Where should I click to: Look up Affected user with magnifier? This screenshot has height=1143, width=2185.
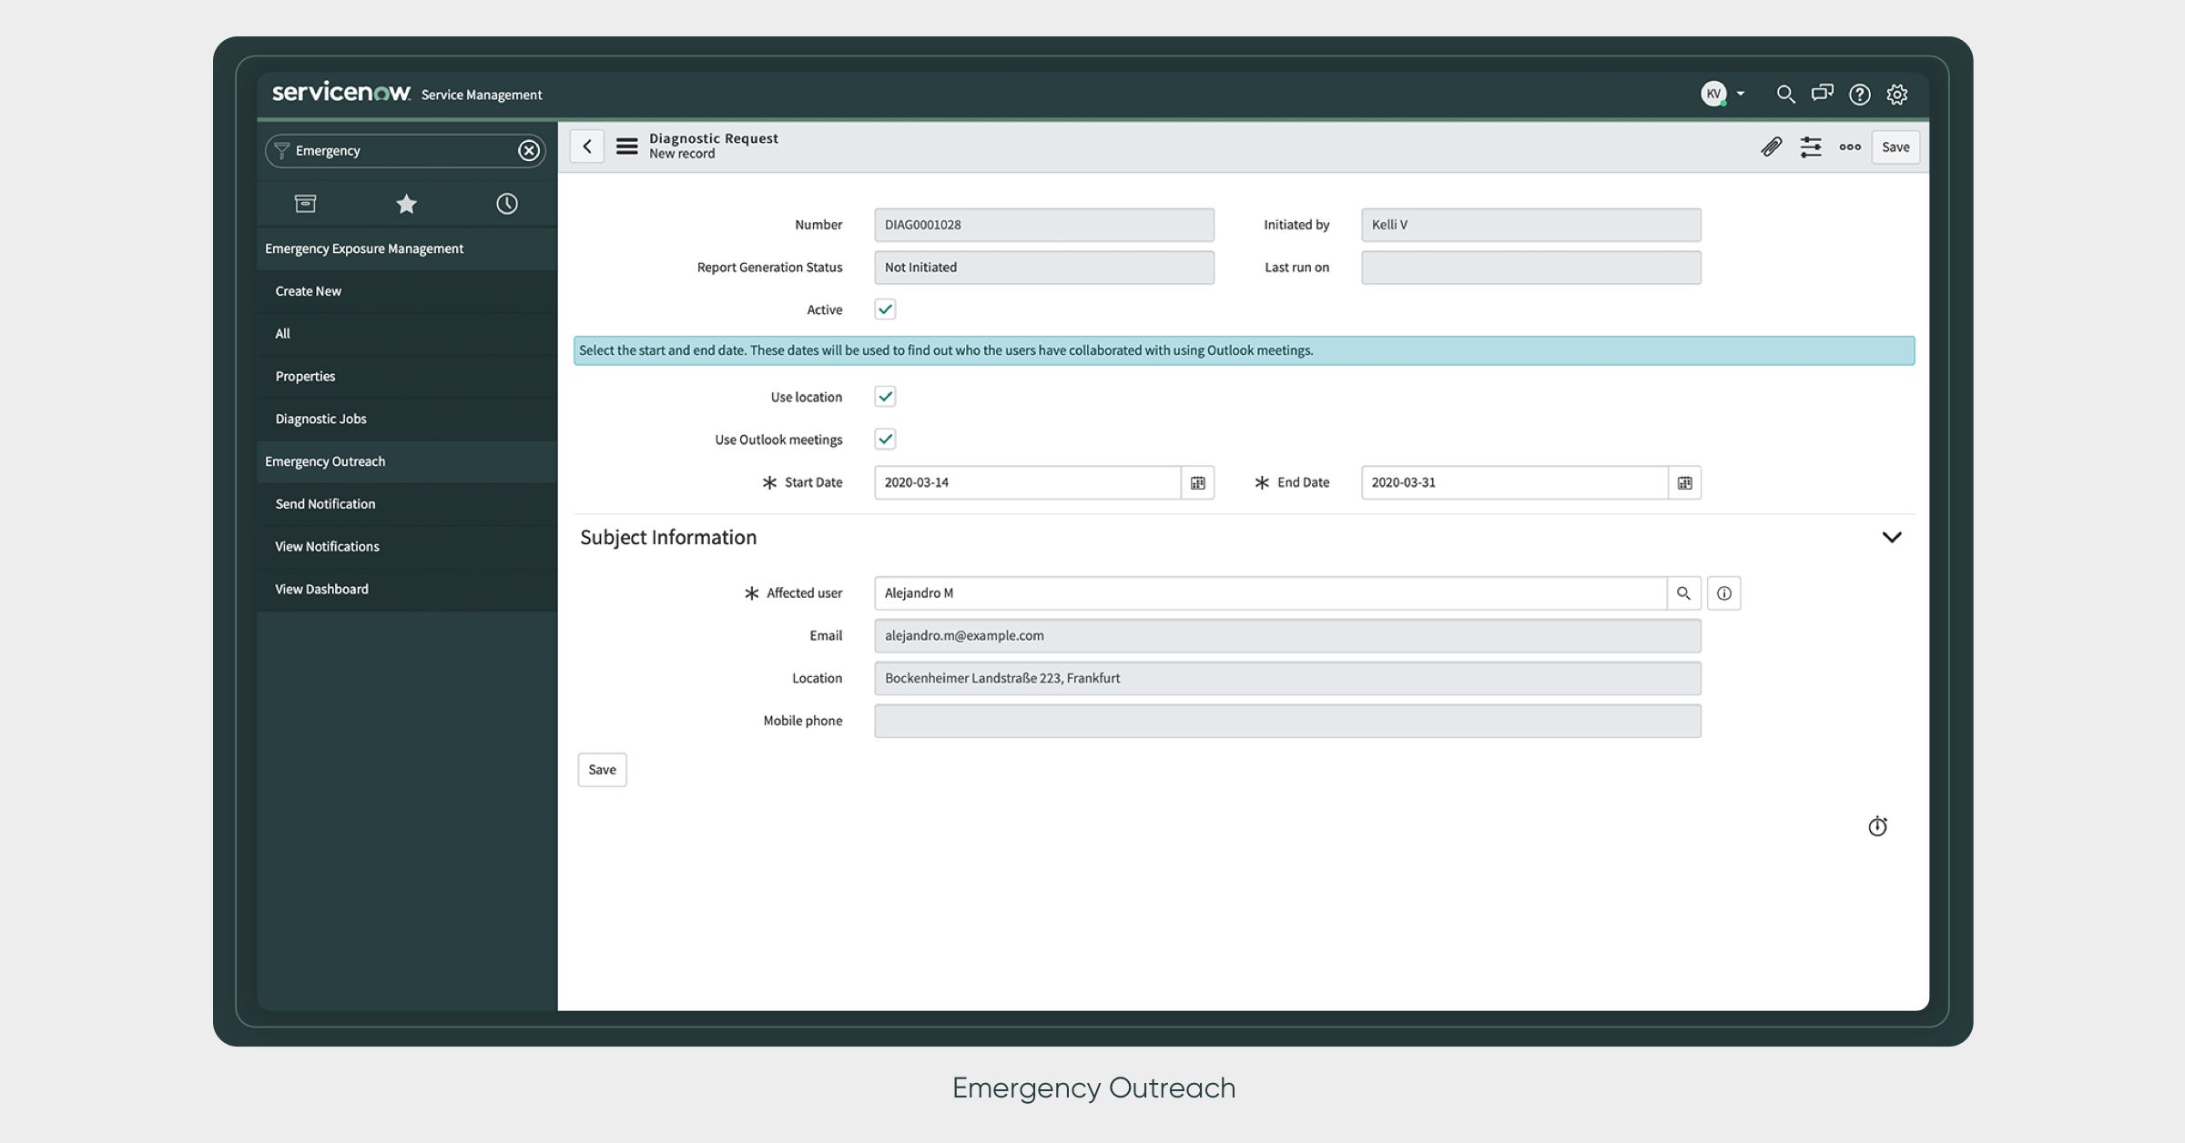(x=1683, y=593)
